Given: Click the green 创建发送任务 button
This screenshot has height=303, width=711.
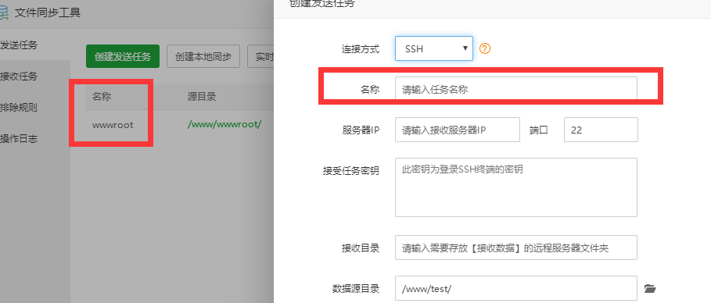Looking at the screenshot, I should point(123,56).
